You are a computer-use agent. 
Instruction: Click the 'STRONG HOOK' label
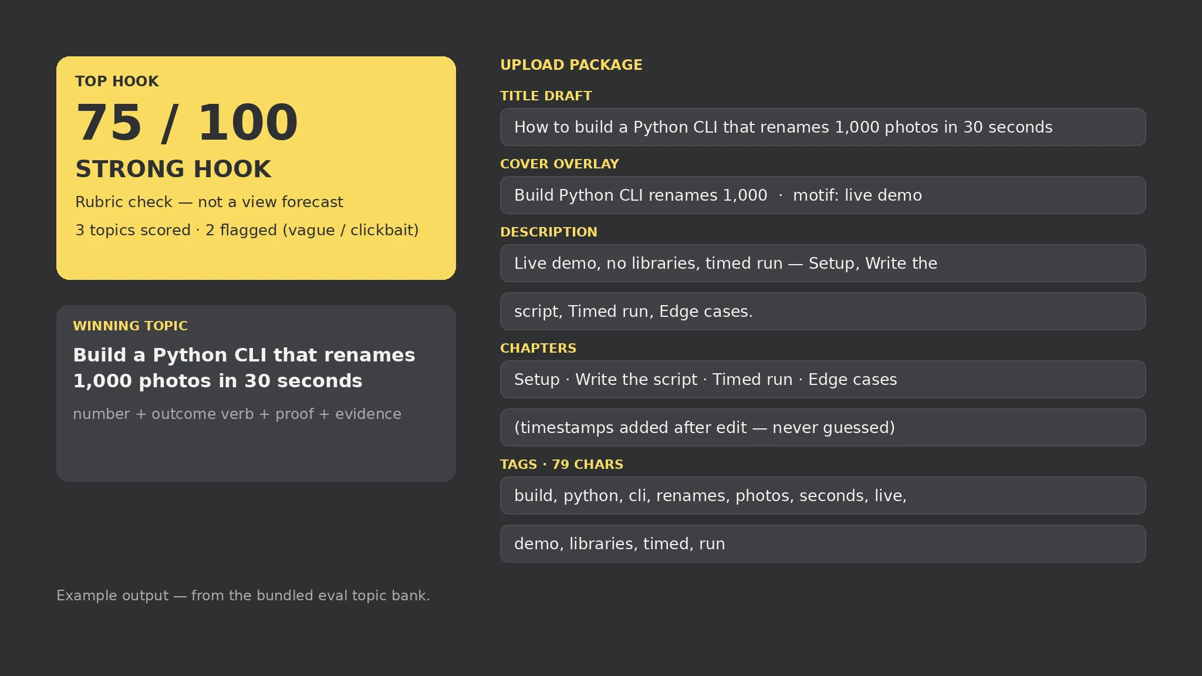(x=173, y=169)
